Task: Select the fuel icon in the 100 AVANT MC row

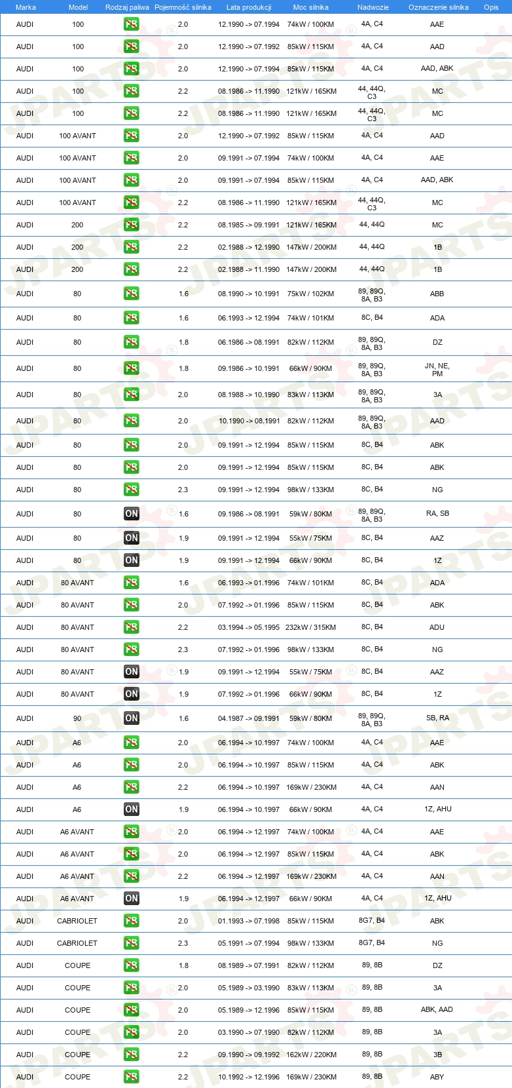Action: tap(132, 203)
